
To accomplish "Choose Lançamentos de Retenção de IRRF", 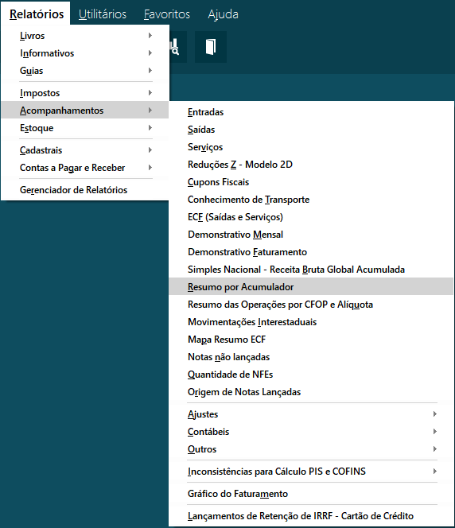I will pyautogui.click(x=311, y=516).
